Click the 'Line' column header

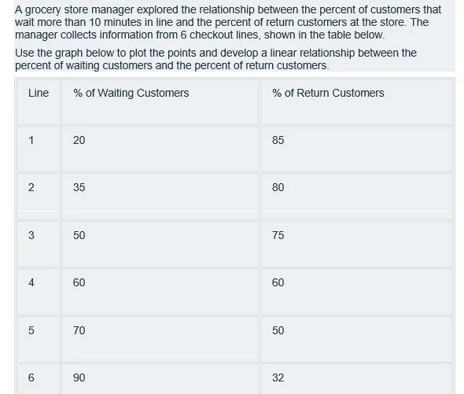pos(39,93)
